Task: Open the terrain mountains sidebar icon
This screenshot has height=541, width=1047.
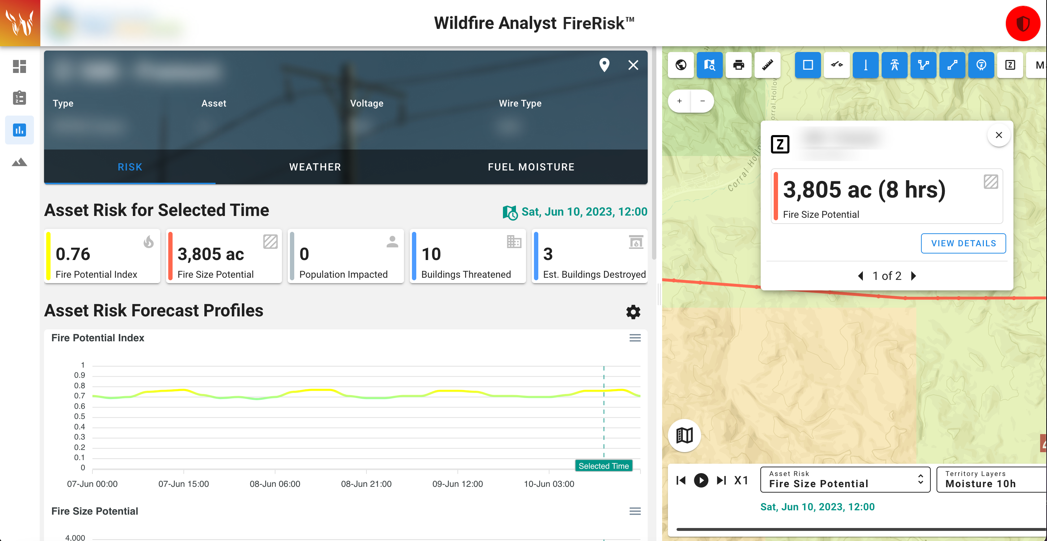Action: (x=19, y=162)
